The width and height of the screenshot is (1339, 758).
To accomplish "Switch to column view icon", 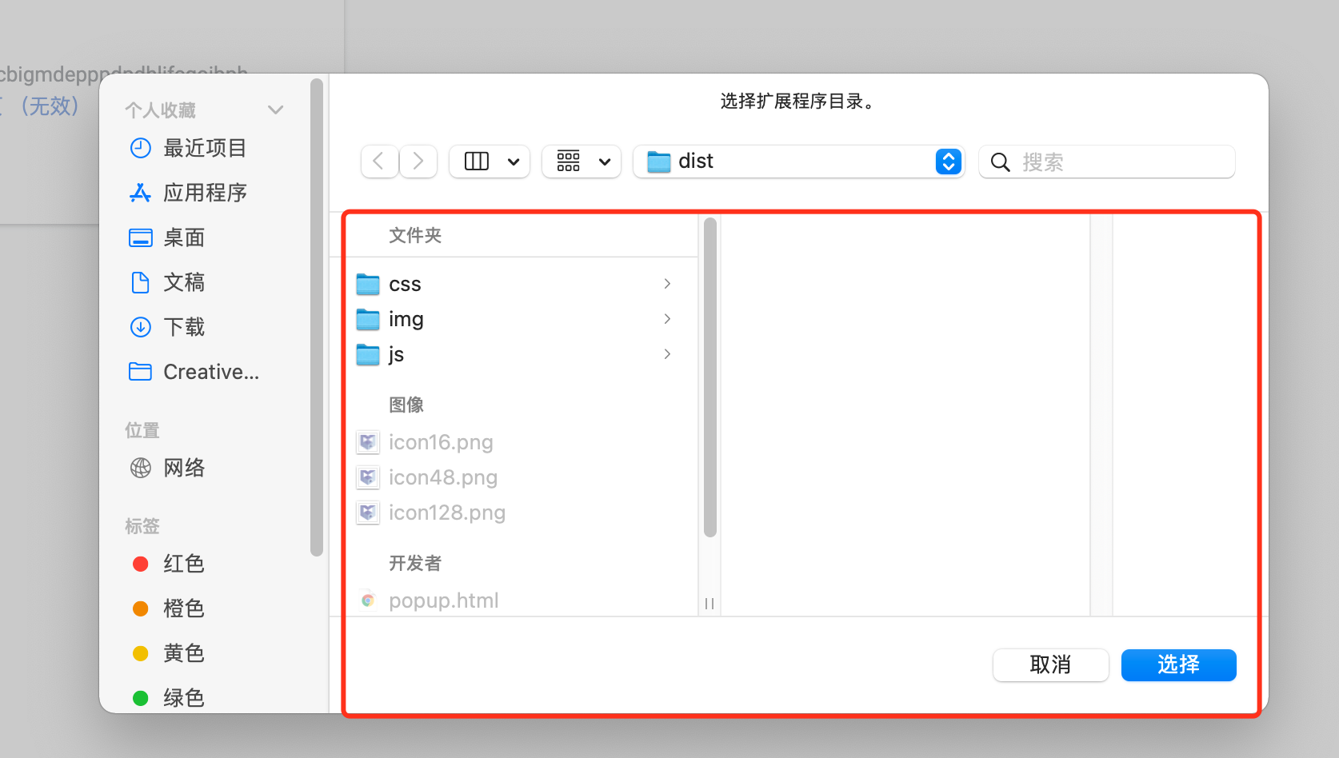I will click(x=478, y=162).
